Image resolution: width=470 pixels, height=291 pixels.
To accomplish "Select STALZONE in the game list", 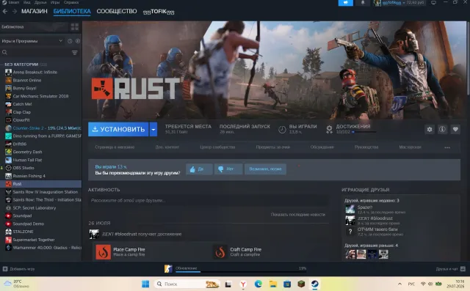I will (23, 232).
